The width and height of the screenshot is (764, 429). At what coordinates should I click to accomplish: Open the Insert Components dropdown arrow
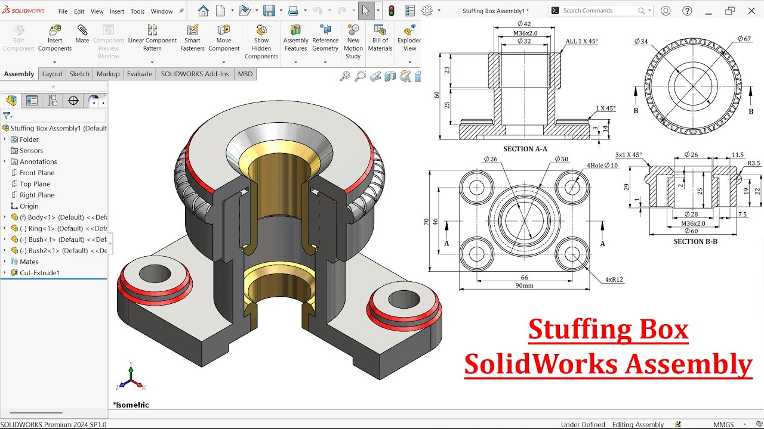55,62
